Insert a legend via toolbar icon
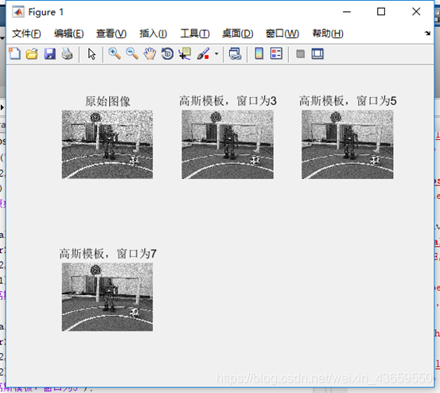This screenshot has width=440, height=393. pos(276,53)
